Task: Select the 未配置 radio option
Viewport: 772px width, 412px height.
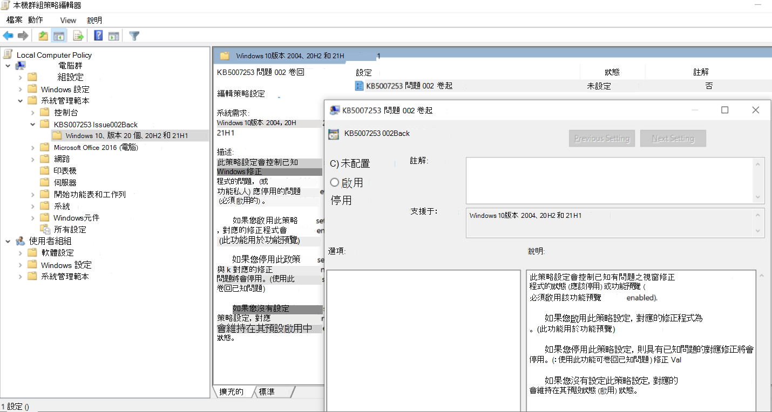Action: [349, 163]
